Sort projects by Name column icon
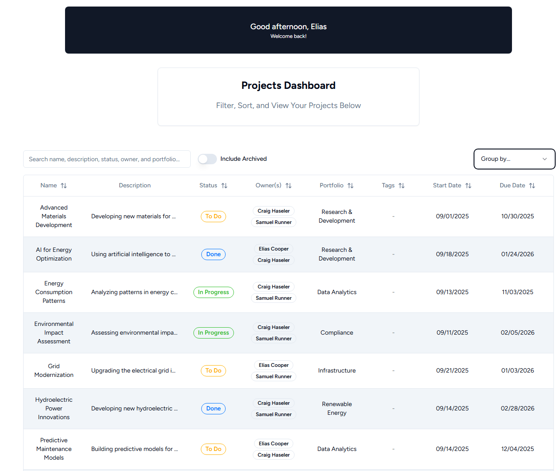560x471 pixels. click(64, 186)
